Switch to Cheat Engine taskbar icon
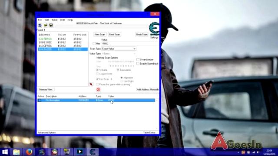The width and height of the screenshot is (278, 156). [x=93, y=152]
